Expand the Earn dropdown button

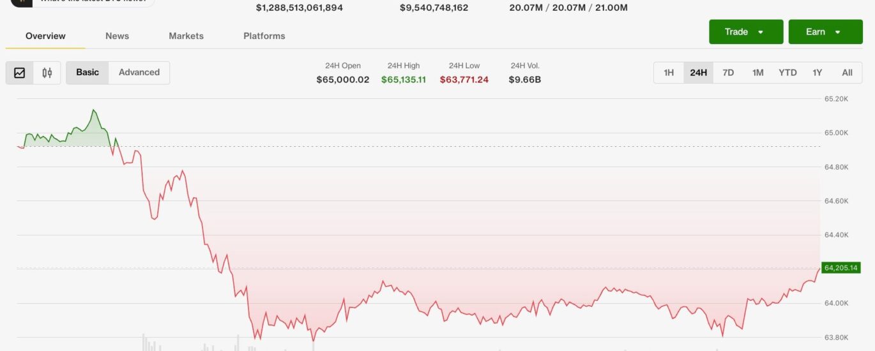point(826,32)
